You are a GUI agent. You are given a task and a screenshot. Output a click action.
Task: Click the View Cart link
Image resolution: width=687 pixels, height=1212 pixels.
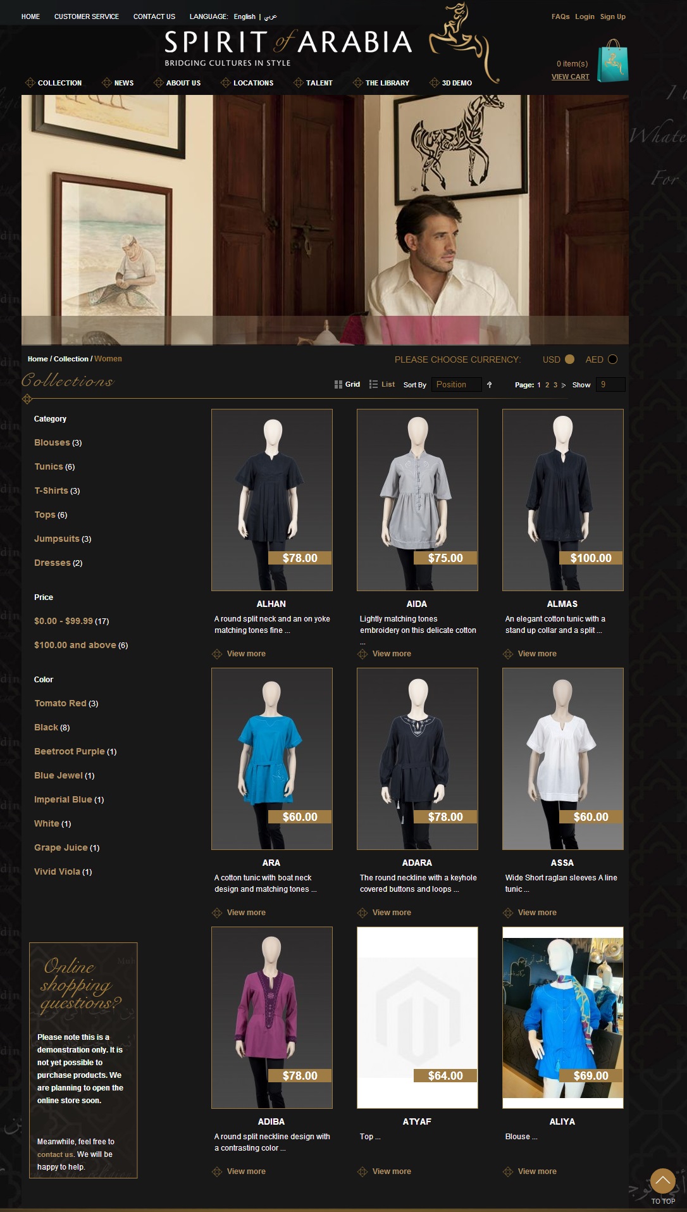pos(570,77)
